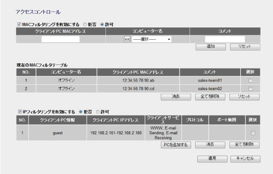Toggle the MACフィルタリングを有効にする checkbox
Image resolution: width=273 pixels, height=174 pixels.
tap(19, 24)
